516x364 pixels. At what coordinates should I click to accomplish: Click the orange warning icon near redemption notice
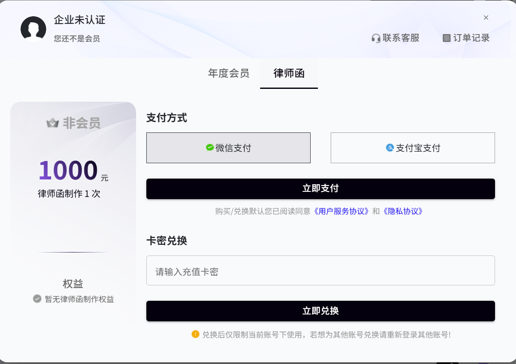[x=196, y=334]
